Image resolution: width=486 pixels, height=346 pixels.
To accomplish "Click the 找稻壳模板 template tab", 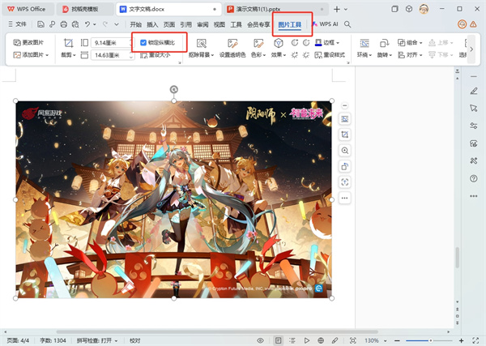I will (85, 9).
